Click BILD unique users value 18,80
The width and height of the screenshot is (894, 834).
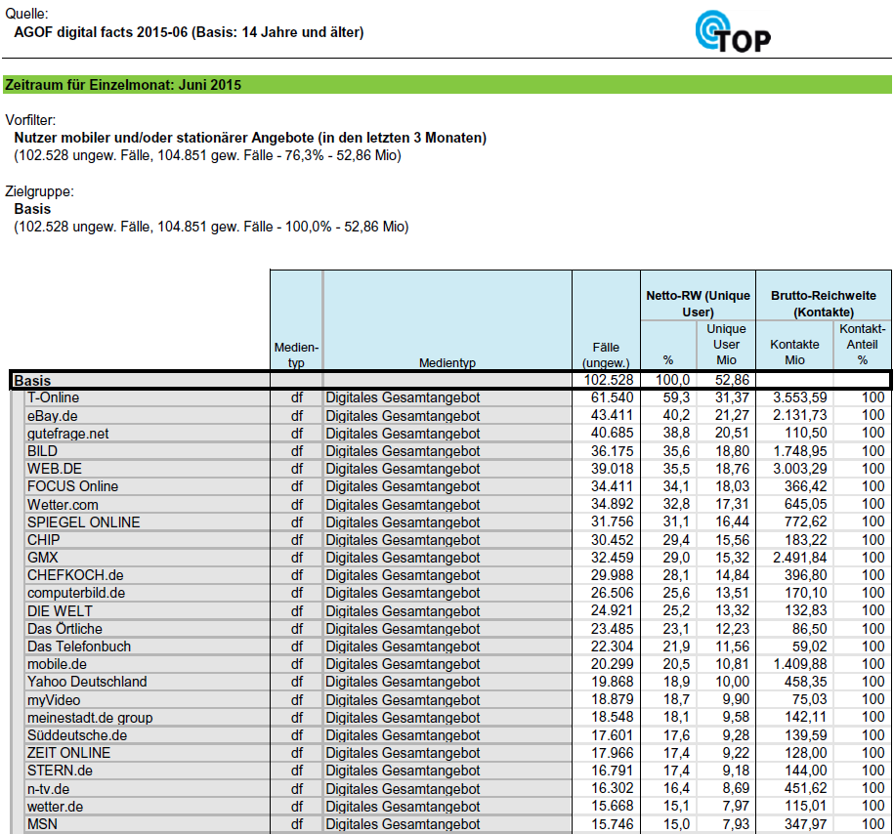[x=732, y=451]
